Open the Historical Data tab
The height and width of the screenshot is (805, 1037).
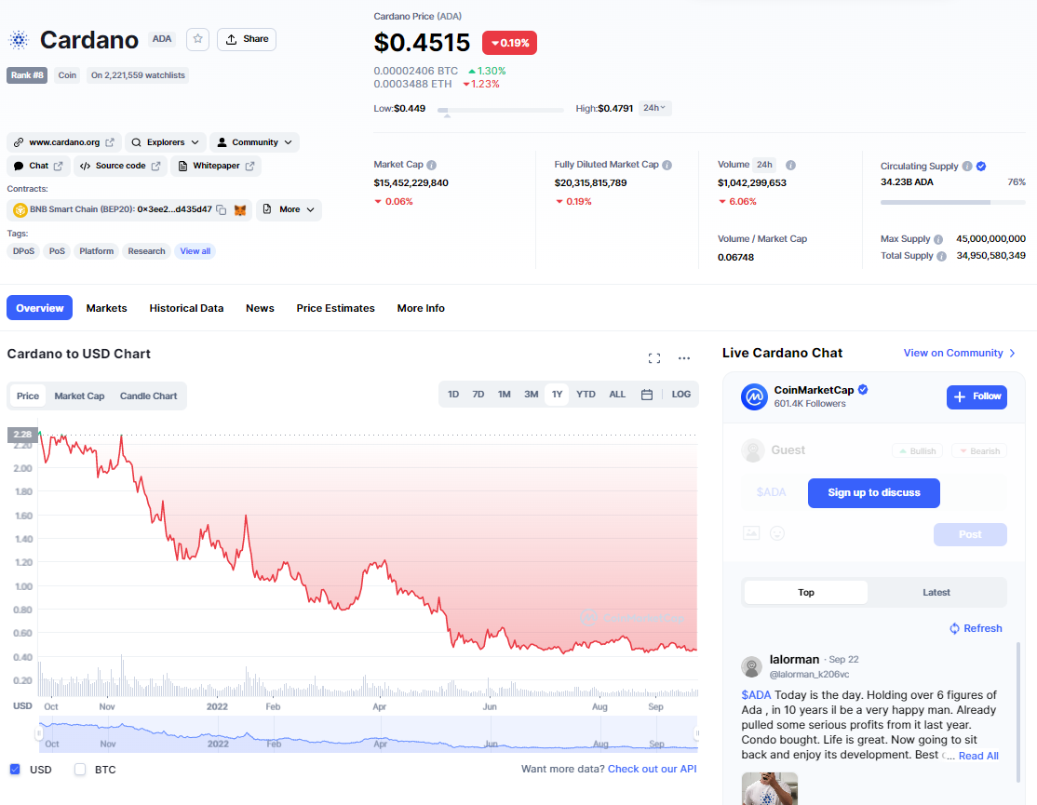pos(186,308)
